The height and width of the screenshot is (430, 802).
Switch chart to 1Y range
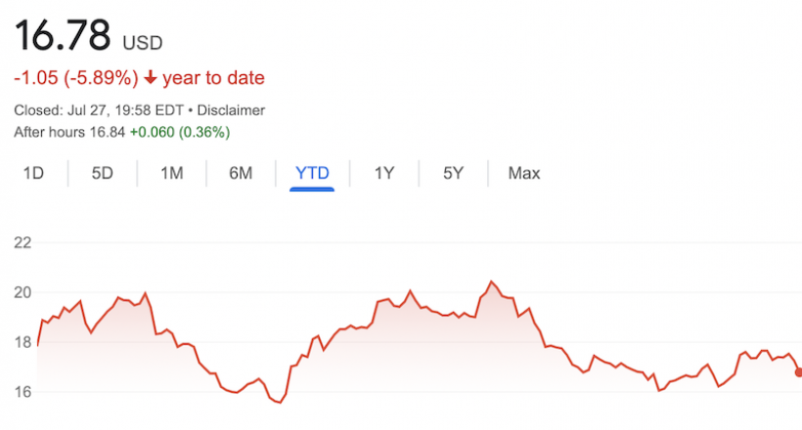[x=384, y=173]
